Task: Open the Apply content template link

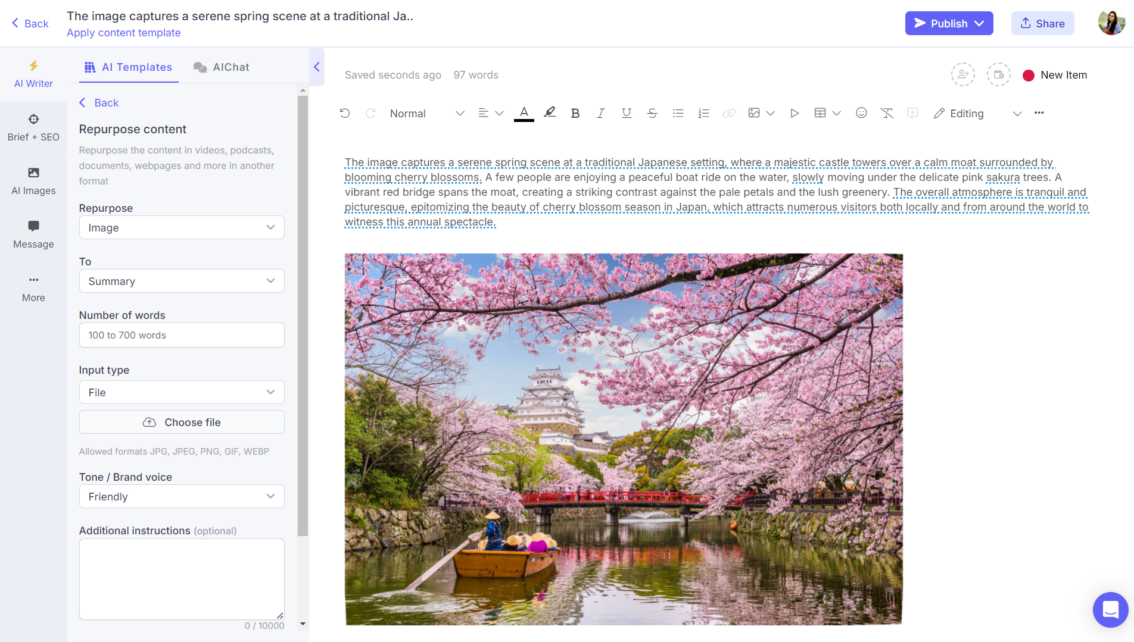Action: tap(123, 33)
